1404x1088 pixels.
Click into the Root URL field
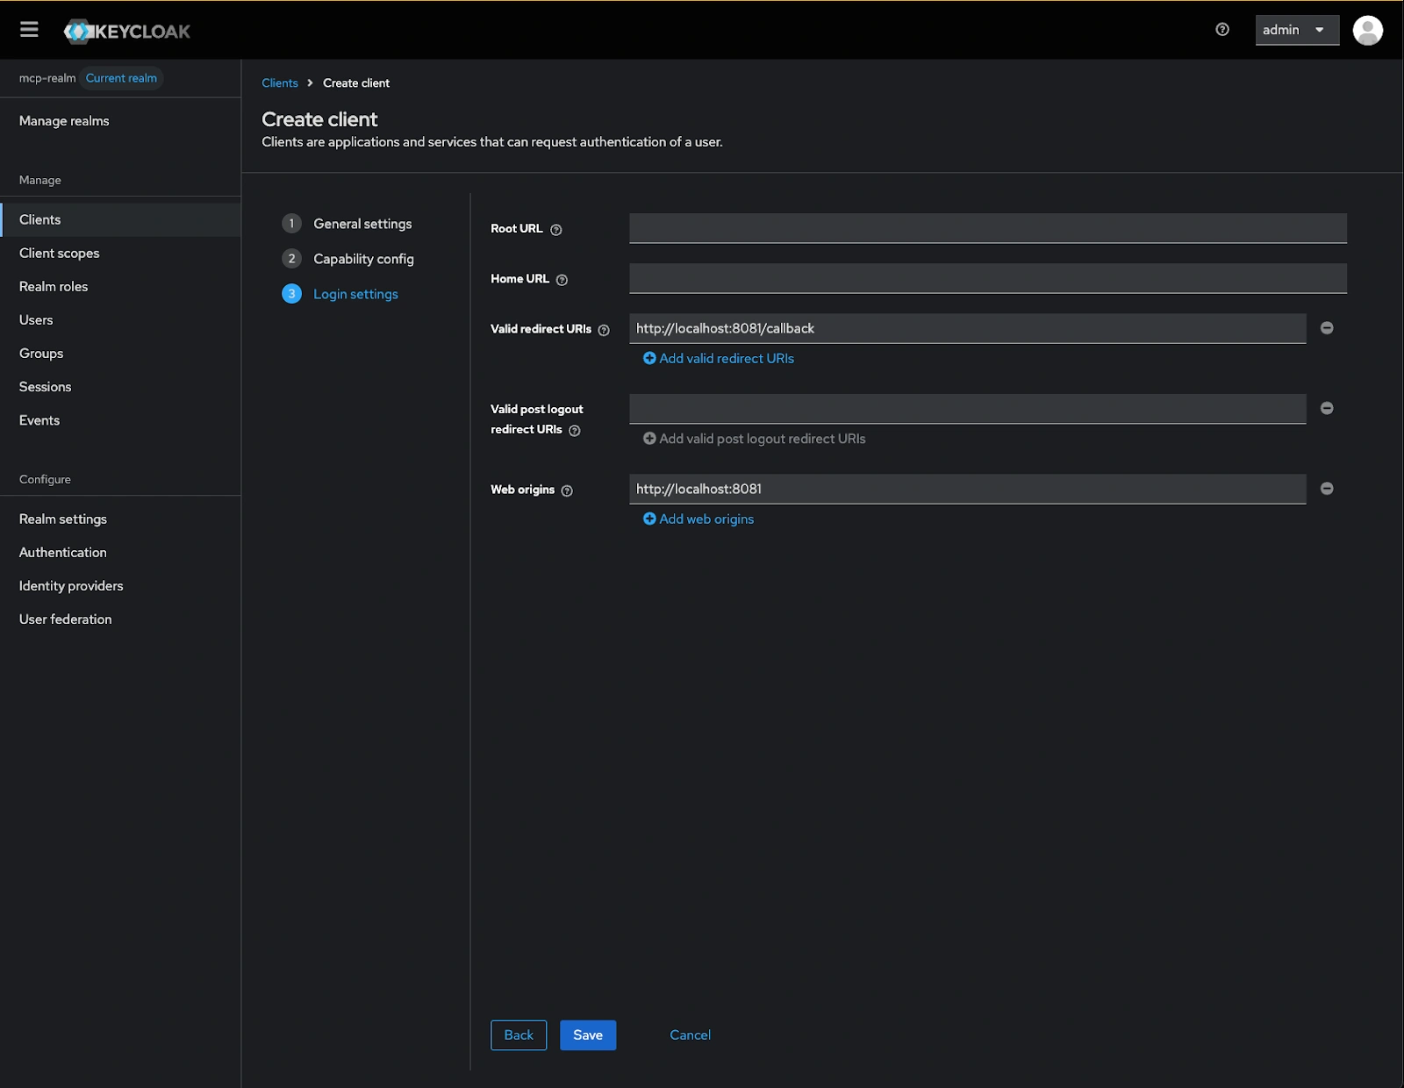pos(988,228)
